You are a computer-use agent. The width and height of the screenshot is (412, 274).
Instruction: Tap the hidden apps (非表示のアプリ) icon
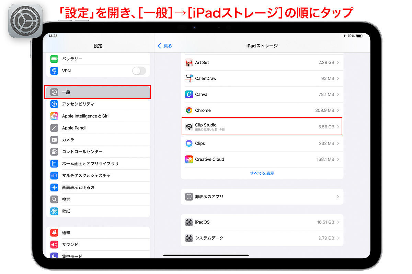[189, 197]
